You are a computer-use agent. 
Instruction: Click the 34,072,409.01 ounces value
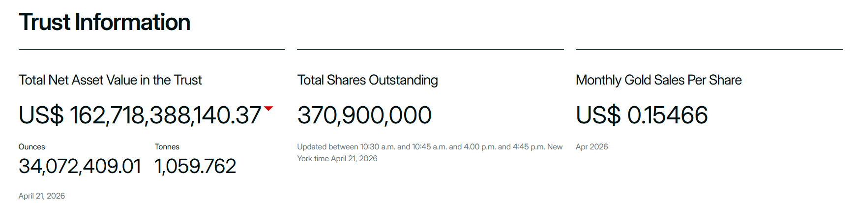(80, 167)
